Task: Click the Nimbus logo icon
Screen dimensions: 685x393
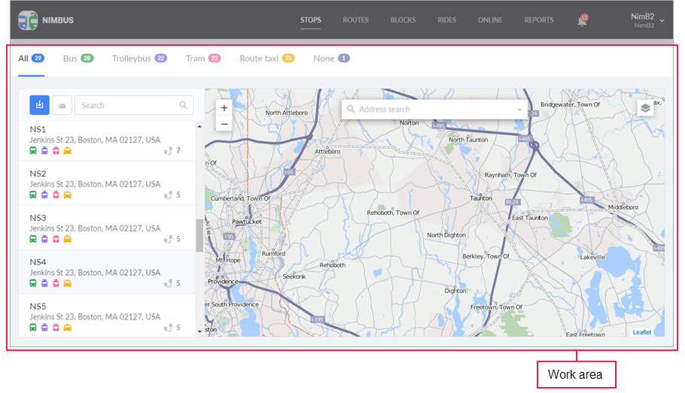Action: pos(28,20)
